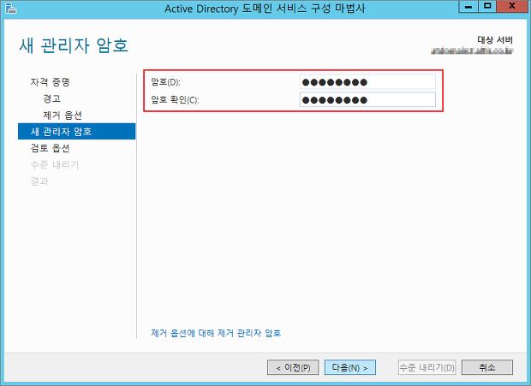The image size is (531, 386).
Task: Focus the 암호 확인(C) confirm password field
Action: (367, 100)
